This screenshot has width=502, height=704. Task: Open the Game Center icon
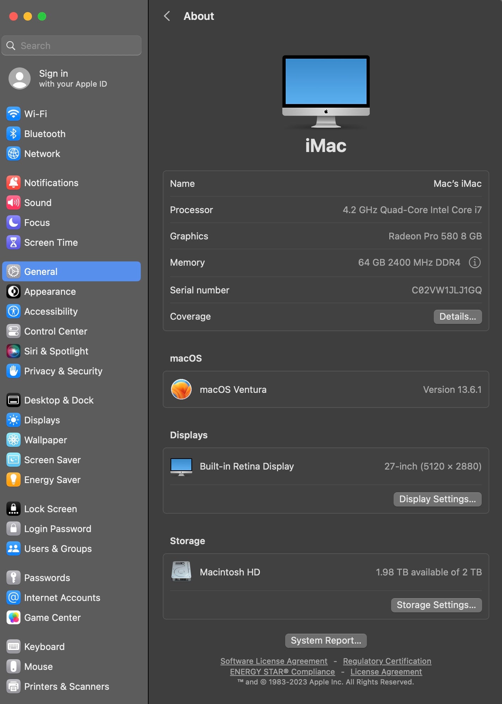coord(14,618)
